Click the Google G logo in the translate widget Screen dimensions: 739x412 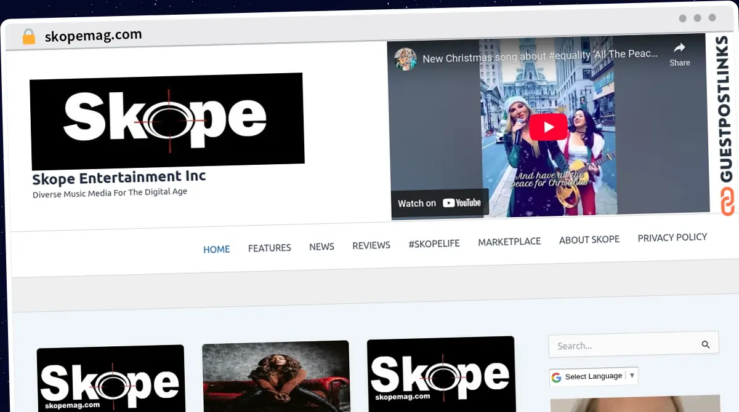coord(557,378)
